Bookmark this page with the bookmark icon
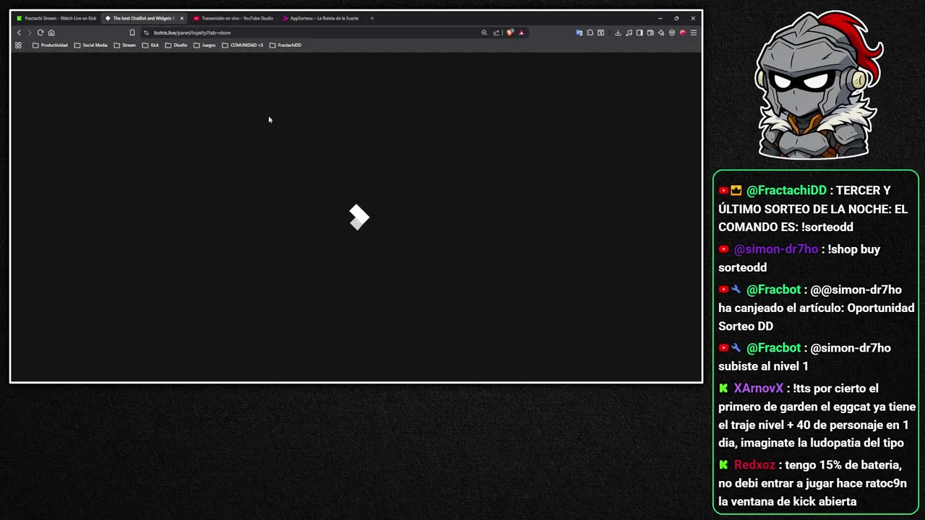The width and height of the screenshot is (925, 520). click(x=132, y=32)
